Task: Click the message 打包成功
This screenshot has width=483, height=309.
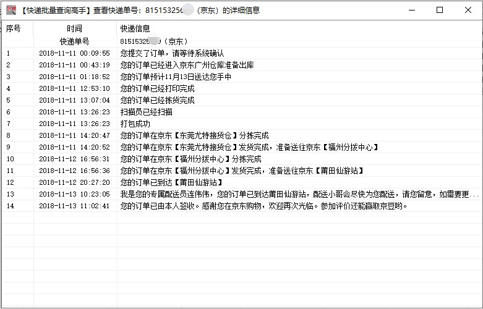Action: coord(135,124)
